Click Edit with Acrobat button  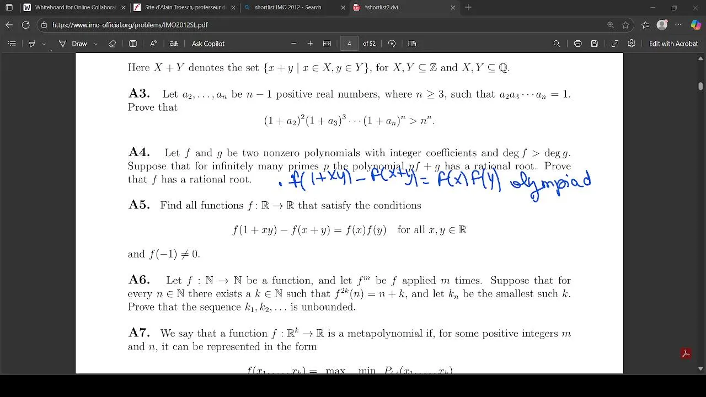tap(673, 44)
